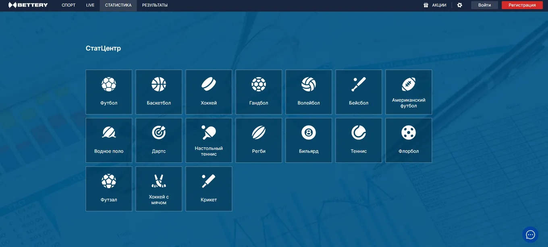The image size is (548, 247).
Task: Open the АКЦИИ promotions link
Action: [x=439, y=5]
